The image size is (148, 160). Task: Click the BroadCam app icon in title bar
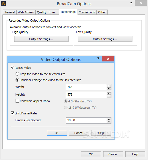point(4,4)
